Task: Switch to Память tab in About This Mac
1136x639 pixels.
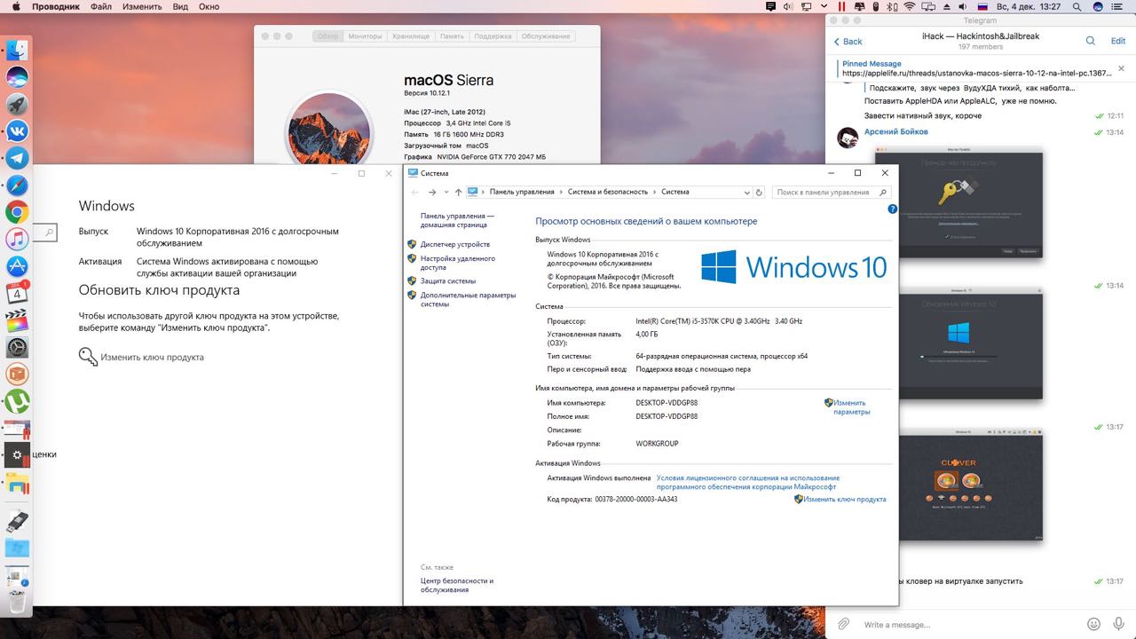Action: click(x=452, y=36)
